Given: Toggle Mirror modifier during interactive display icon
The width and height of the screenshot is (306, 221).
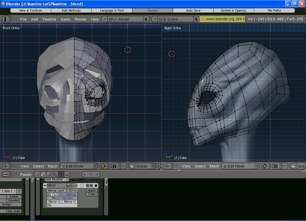Looking at the screenshot, I should coord(72,185).
